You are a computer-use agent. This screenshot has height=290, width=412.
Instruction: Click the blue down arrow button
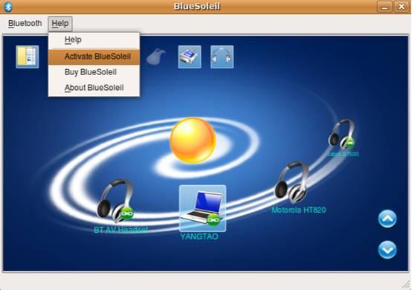click(x=387, y=250)
